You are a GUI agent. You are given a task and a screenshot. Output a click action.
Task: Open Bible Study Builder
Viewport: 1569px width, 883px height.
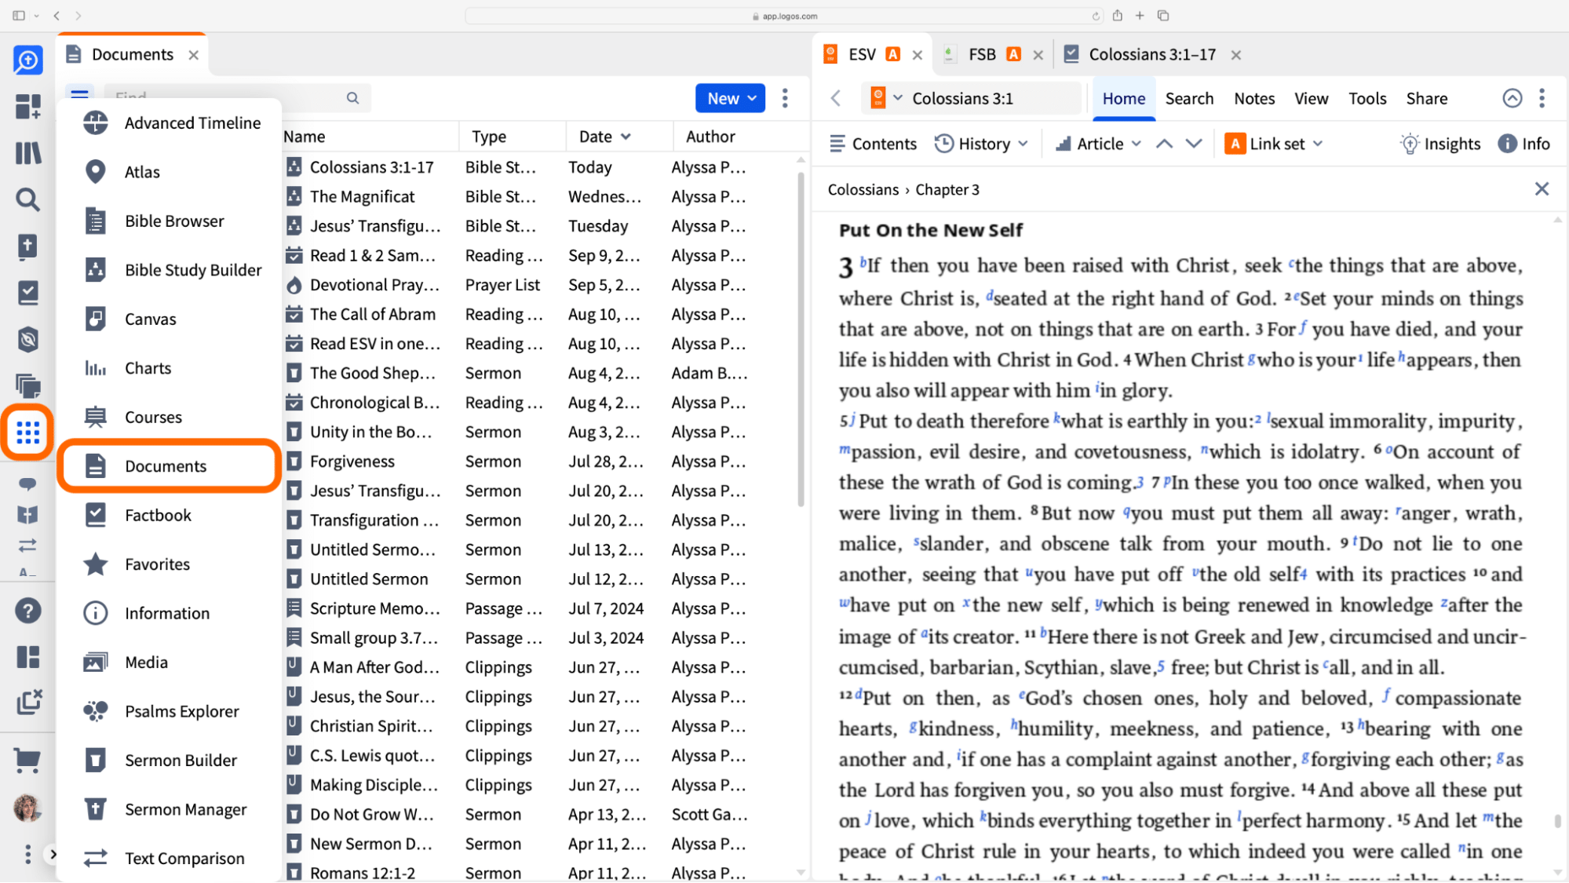[x=171, y=270]
